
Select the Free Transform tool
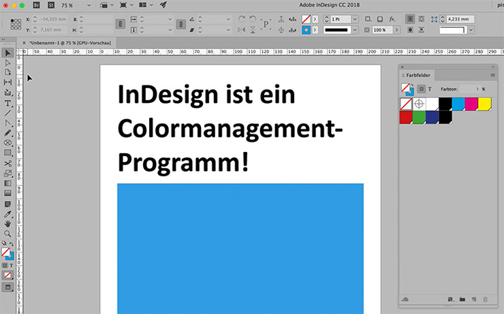pos(7,174)
